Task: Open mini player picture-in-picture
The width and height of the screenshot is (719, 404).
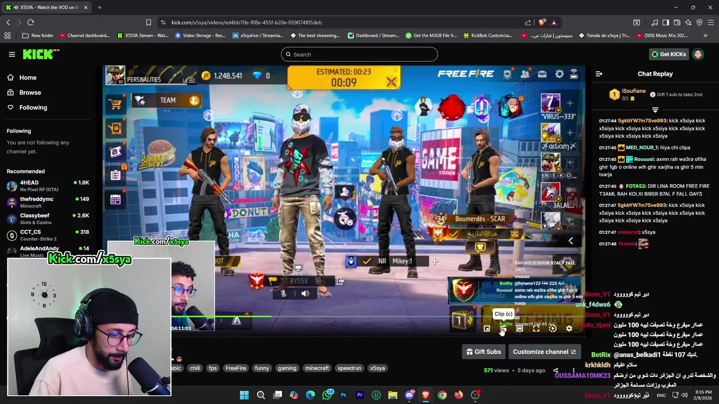Action: tap(486, 329)
